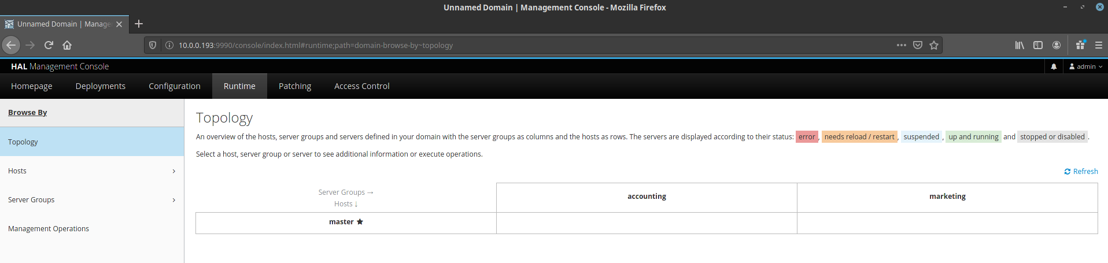Open a new browser tab
The image size is (1108, 263).
(139, 24)
